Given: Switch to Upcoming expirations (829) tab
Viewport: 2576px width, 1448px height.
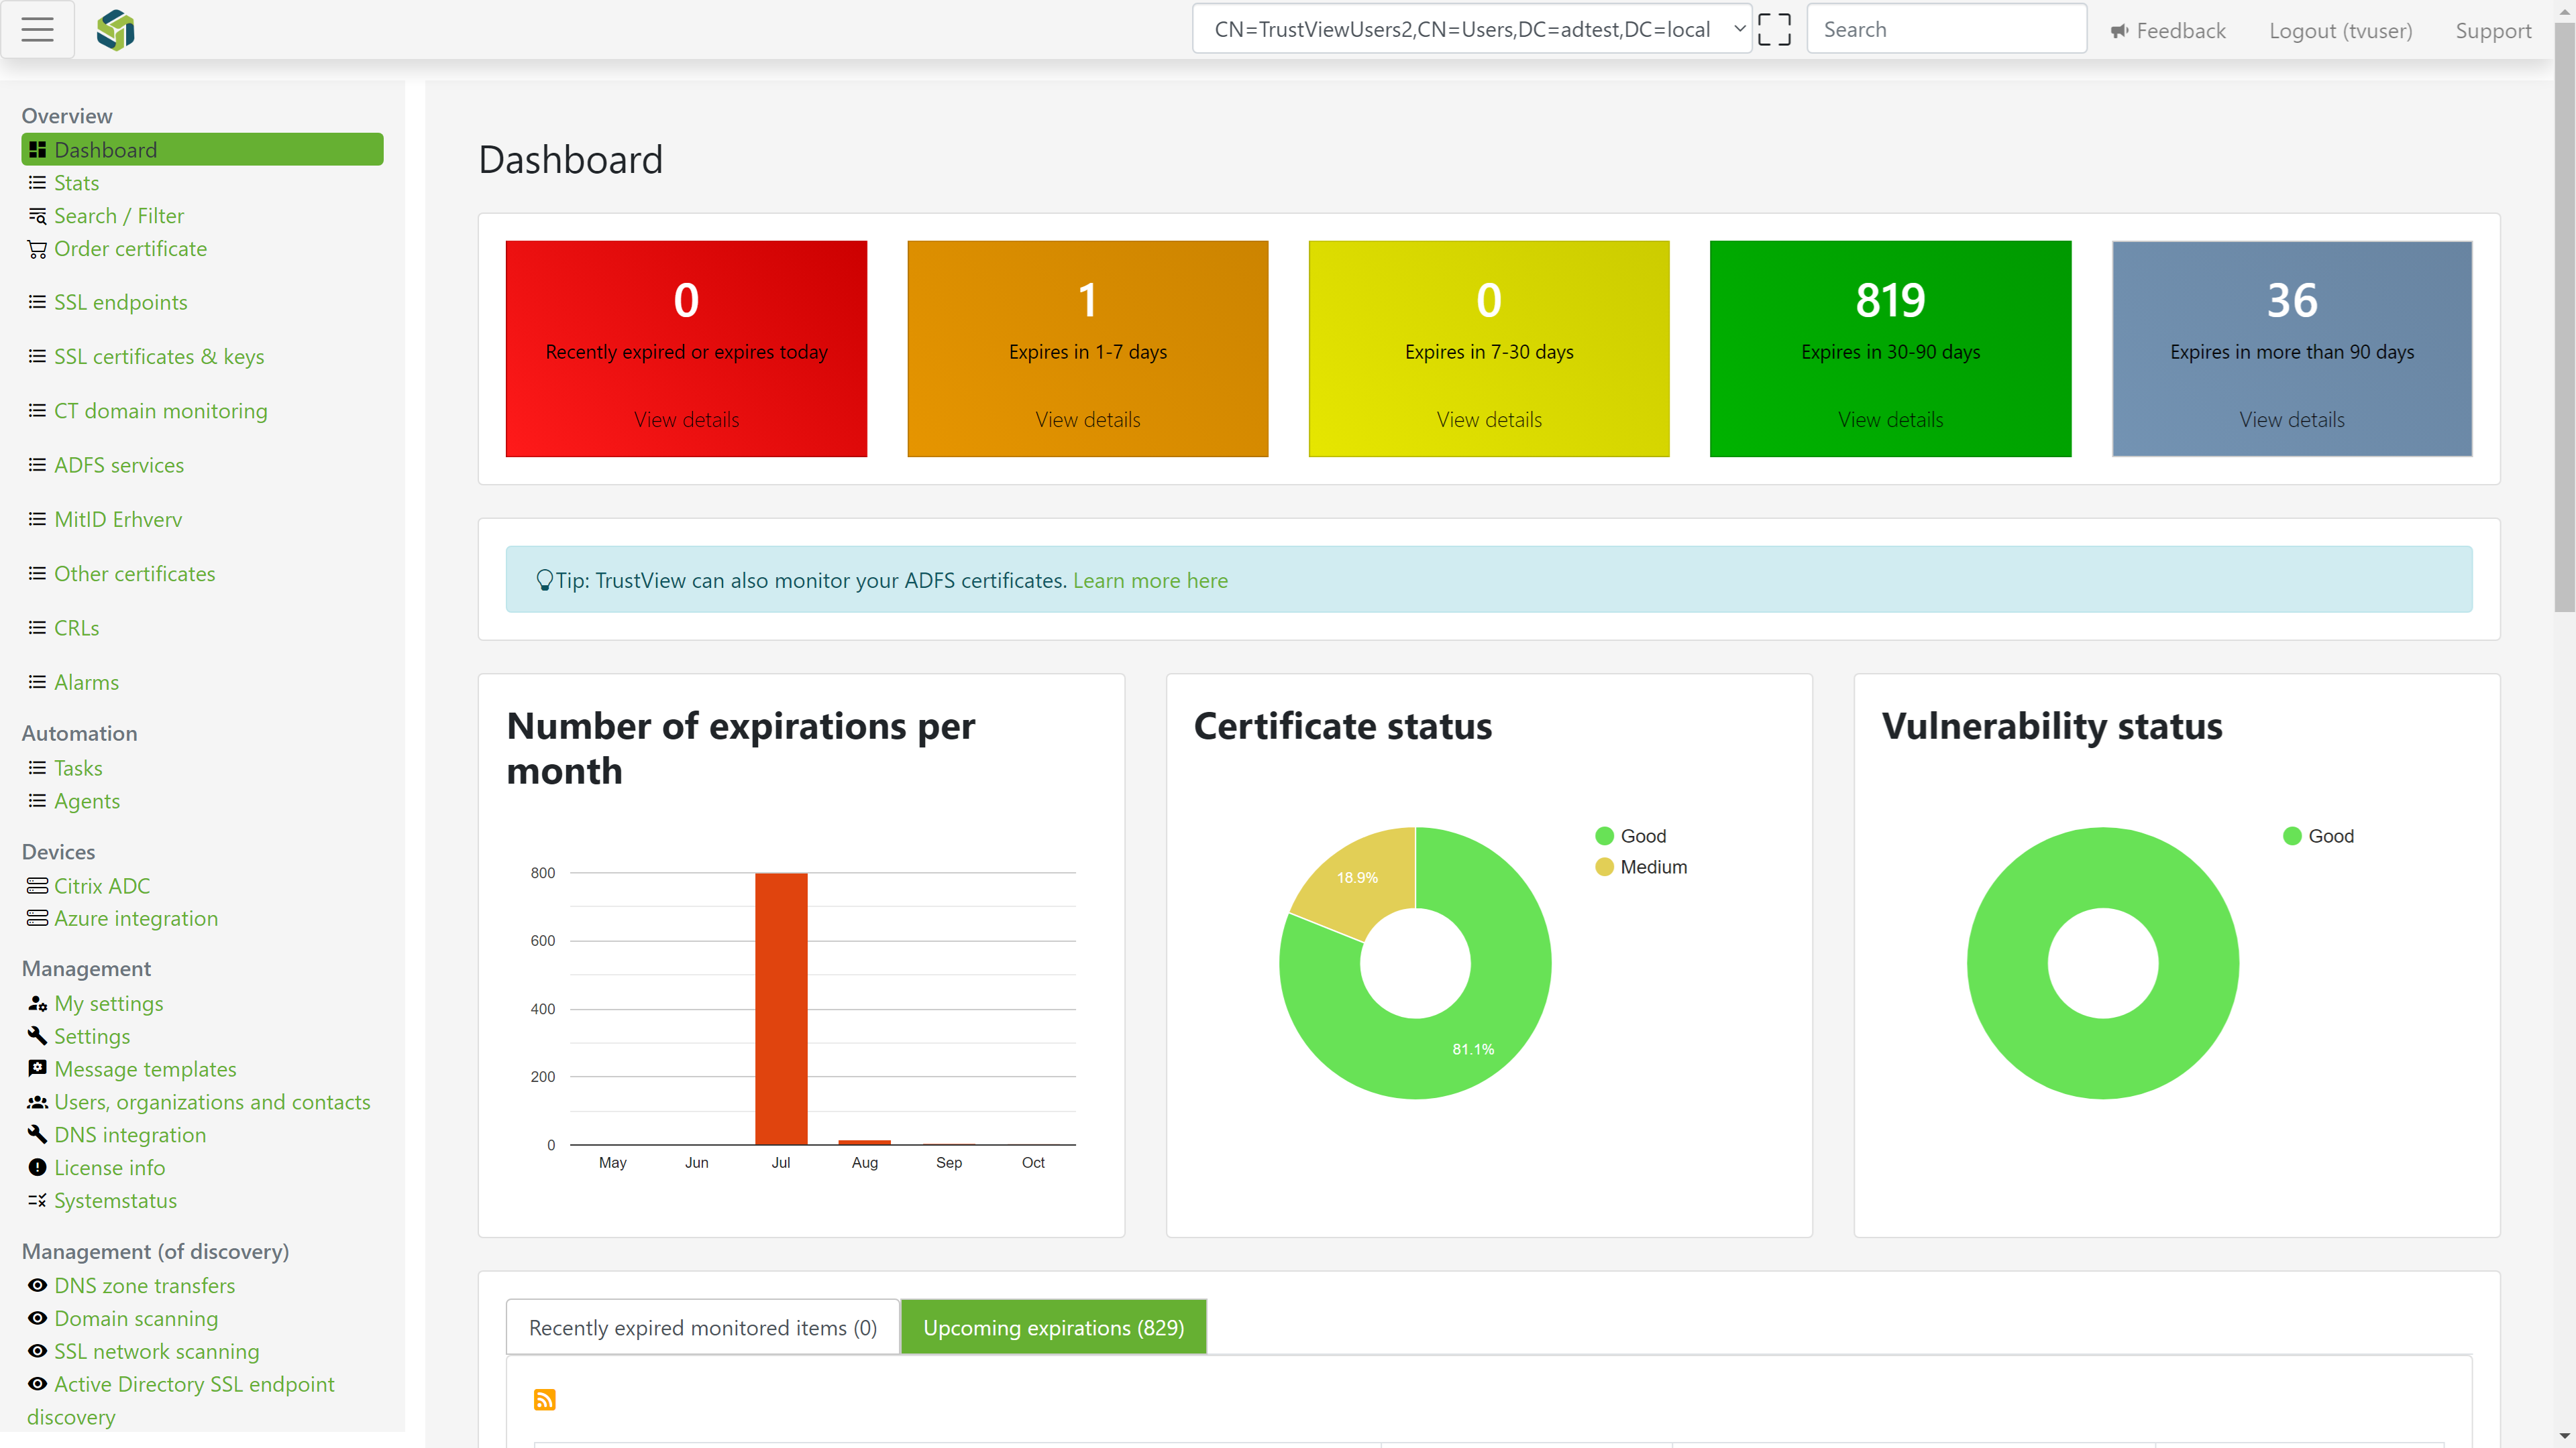Looking at the screenshot, I should pos(1054,1327).
